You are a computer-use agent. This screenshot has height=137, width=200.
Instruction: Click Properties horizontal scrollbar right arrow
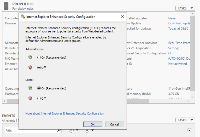188,101
